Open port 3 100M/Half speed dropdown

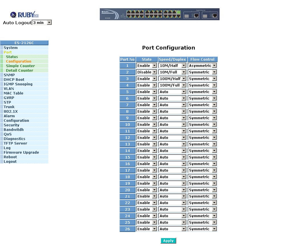click(x=173, y=79)
